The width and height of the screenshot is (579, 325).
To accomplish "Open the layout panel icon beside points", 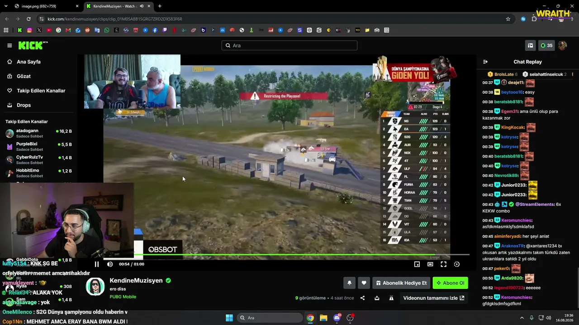I will [x=531, y=46].
